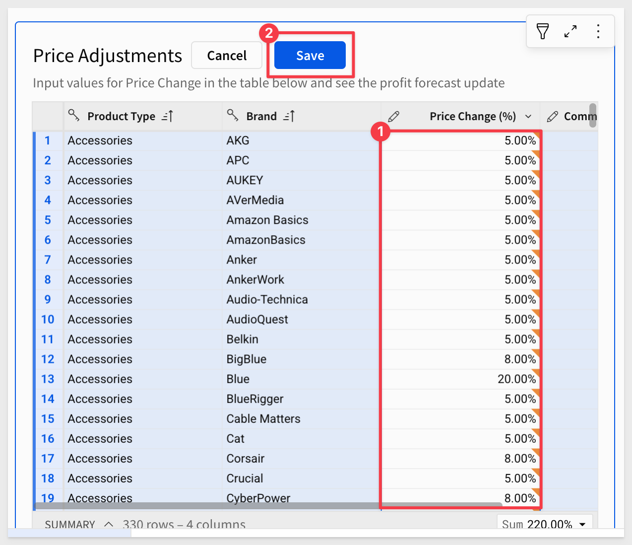Click the CyberPower brand cell
632x545 pixels.
(302, 497)
